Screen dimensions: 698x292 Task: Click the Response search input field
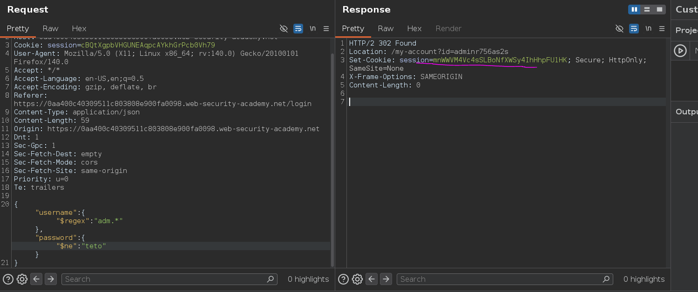coord(505,279)
